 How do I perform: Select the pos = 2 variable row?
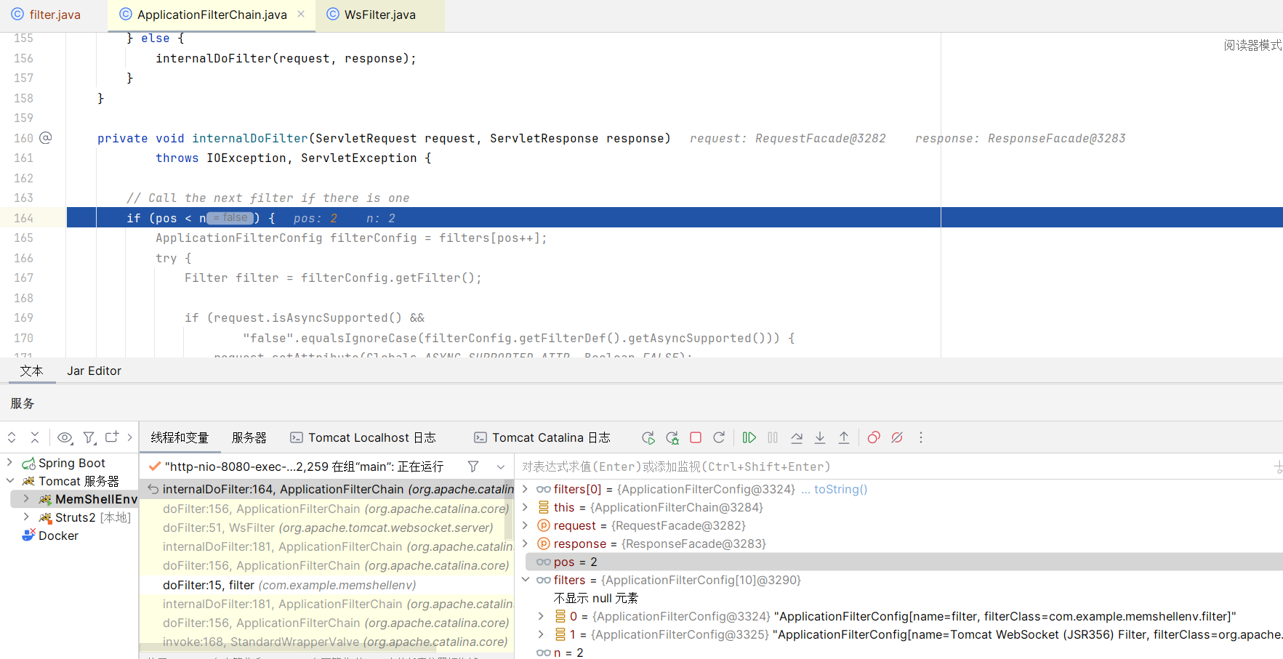[904, 562]
